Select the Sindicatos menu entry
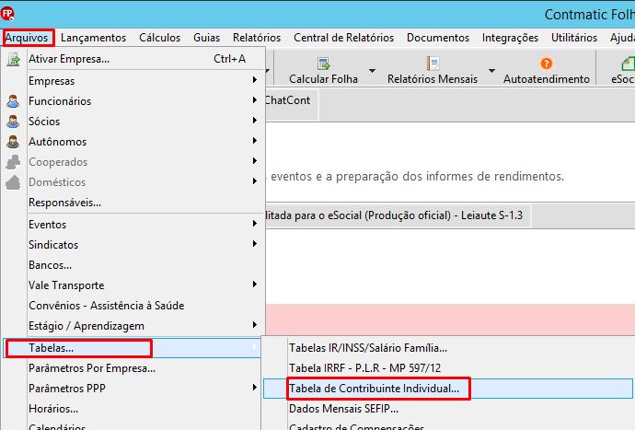Screen dimensions: 635x430 tap(133, 244)
